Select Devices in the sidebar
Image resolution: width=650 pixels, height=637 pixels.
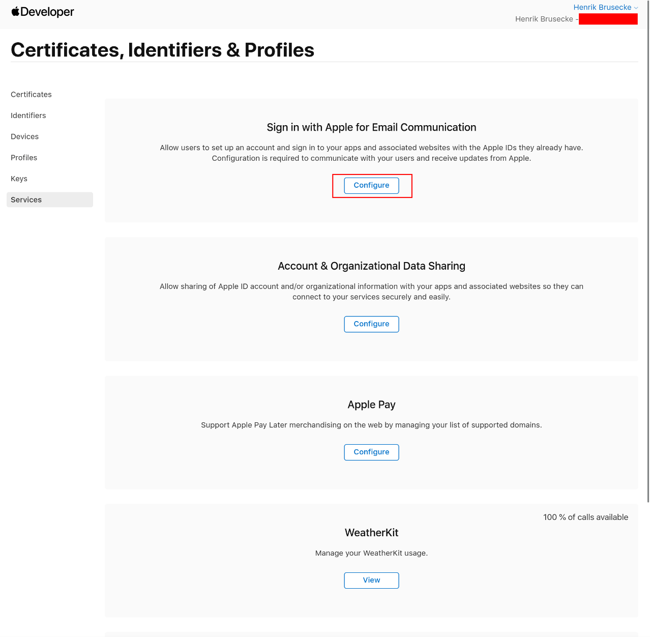[25, 137]
